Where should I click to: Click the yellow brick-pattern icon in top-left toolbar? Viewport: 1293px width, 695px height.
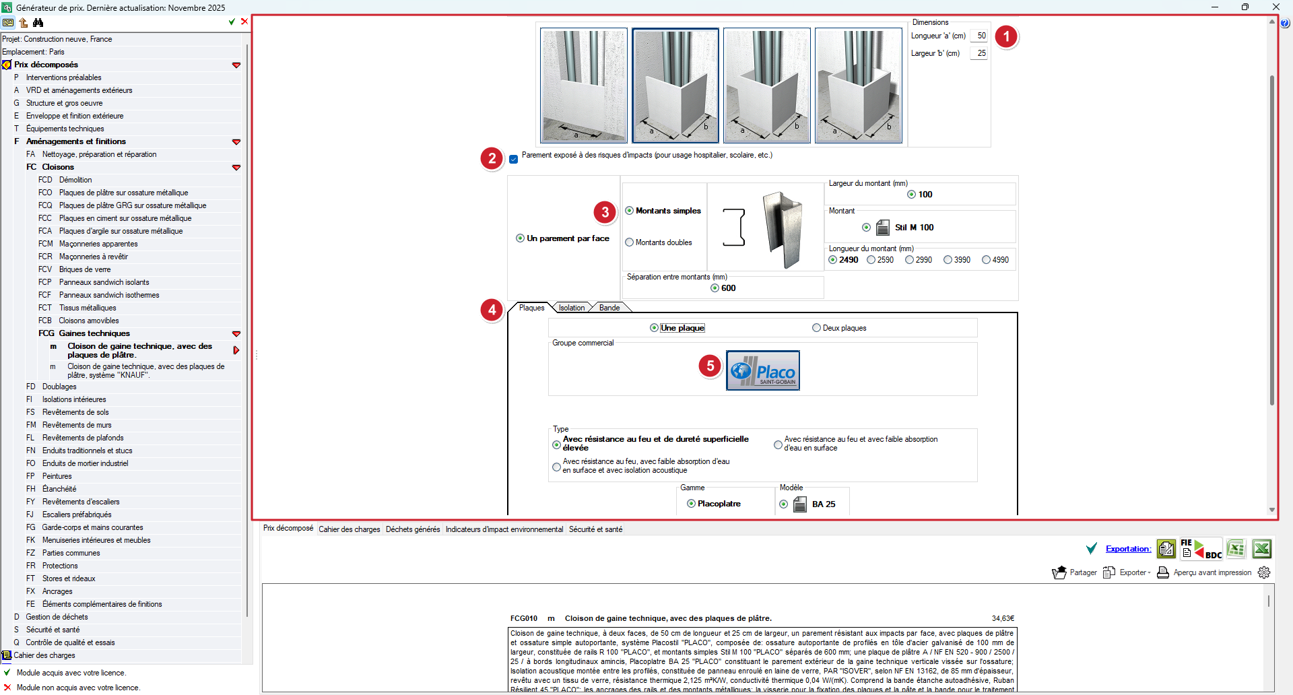pos(8,22)
